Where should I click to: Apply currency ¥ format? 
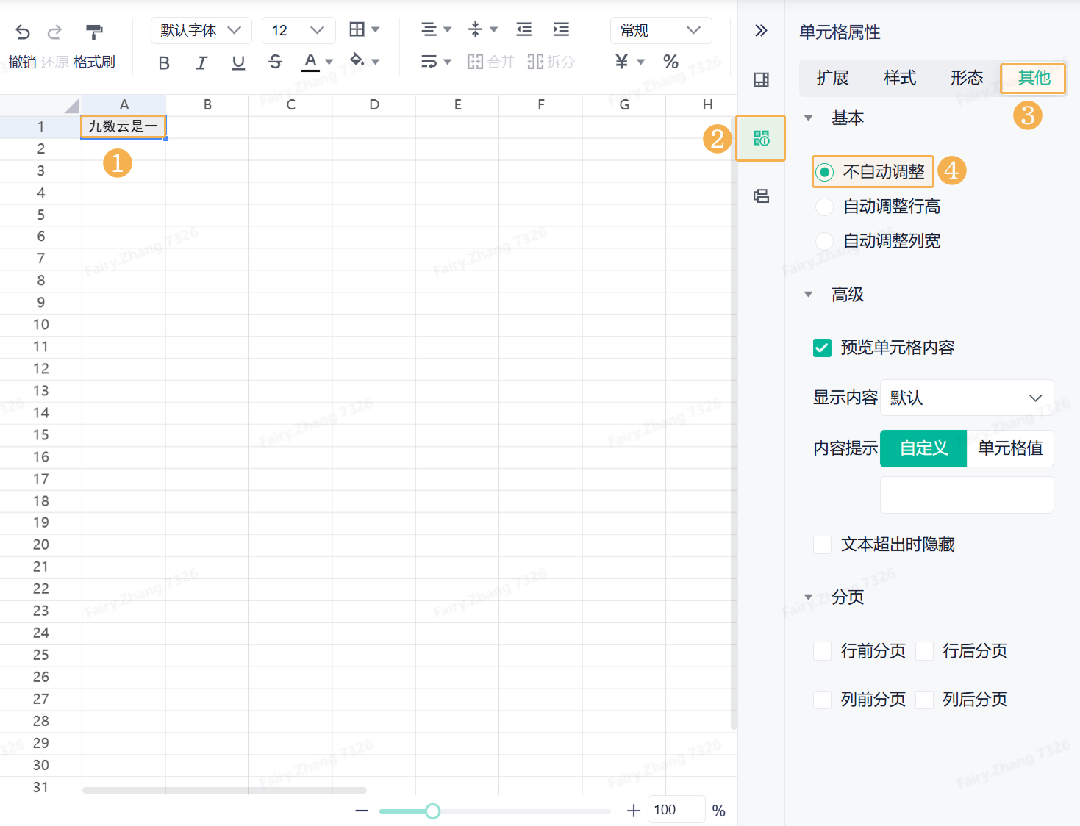[622, 62]
